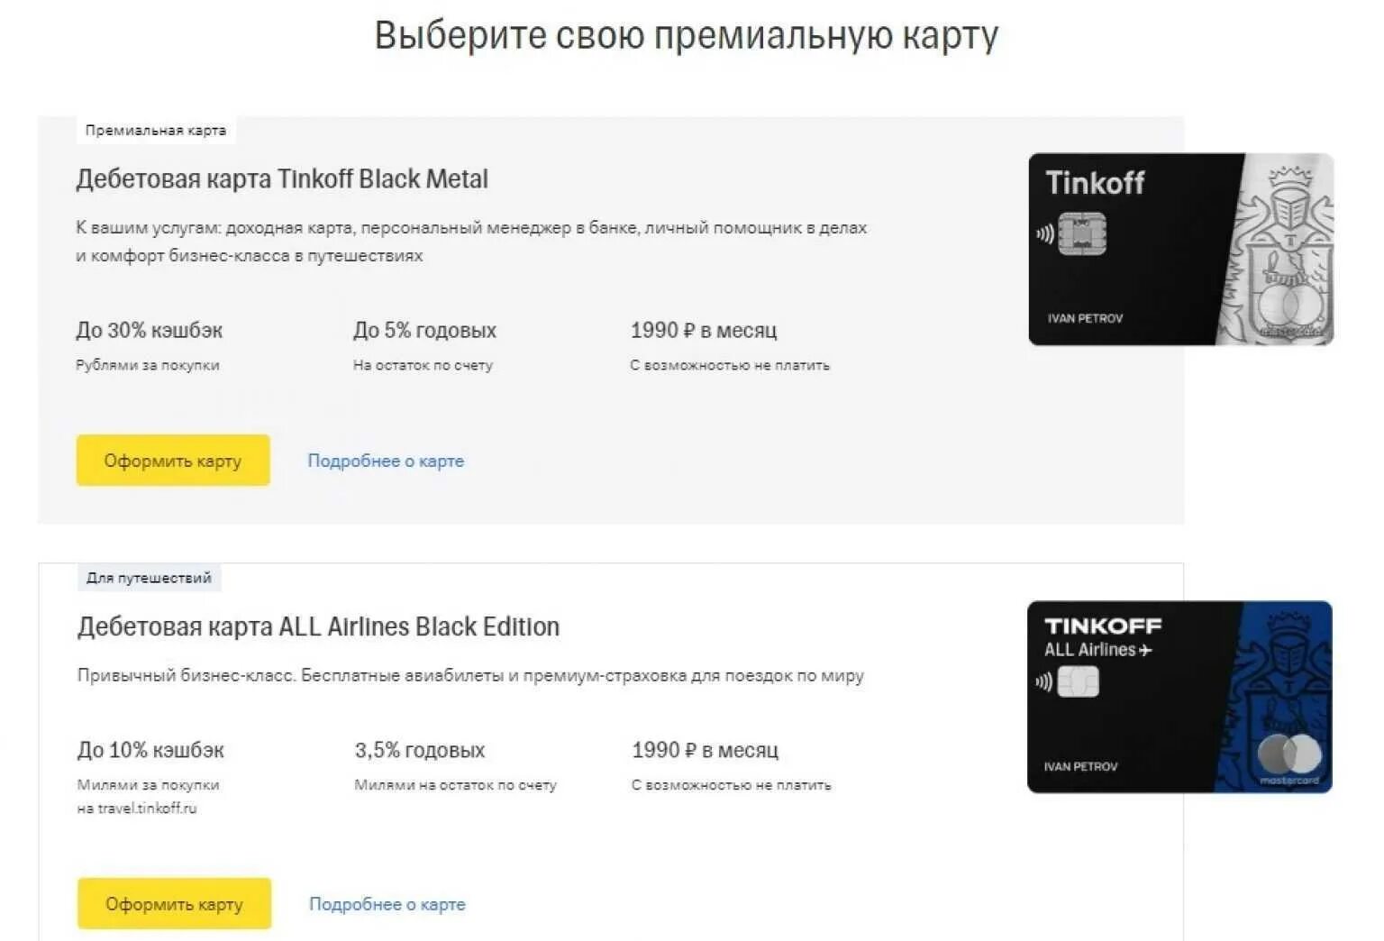Click the chip on ALL Airlines card
Screen dimensions: 1384x941
(x=1079, y=681)
